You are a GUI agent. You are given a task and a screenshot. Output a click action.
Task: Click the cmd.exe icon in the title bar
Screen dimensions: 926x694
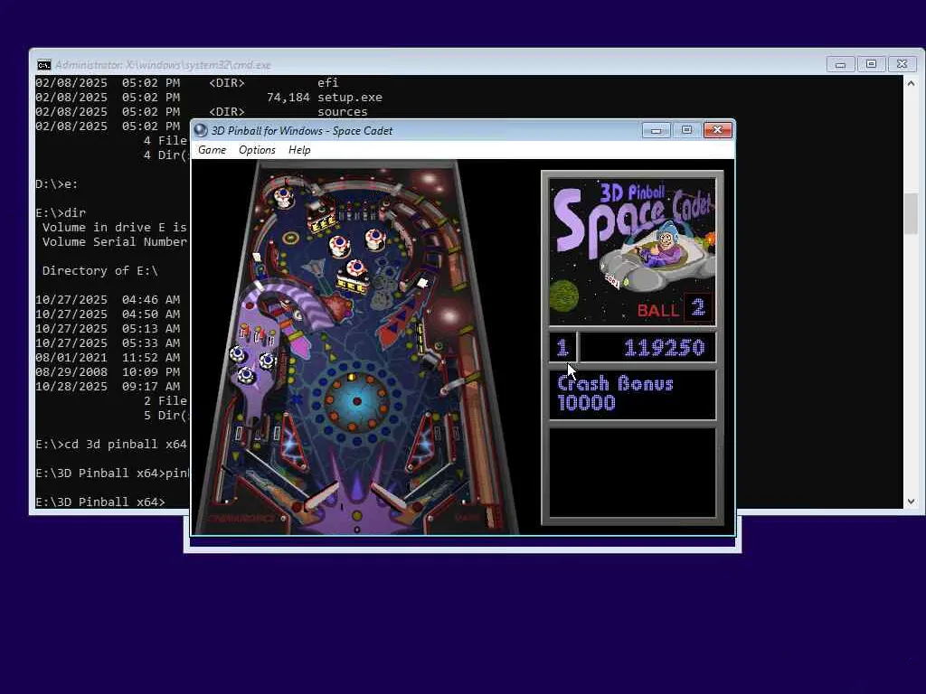pos(44,64)
